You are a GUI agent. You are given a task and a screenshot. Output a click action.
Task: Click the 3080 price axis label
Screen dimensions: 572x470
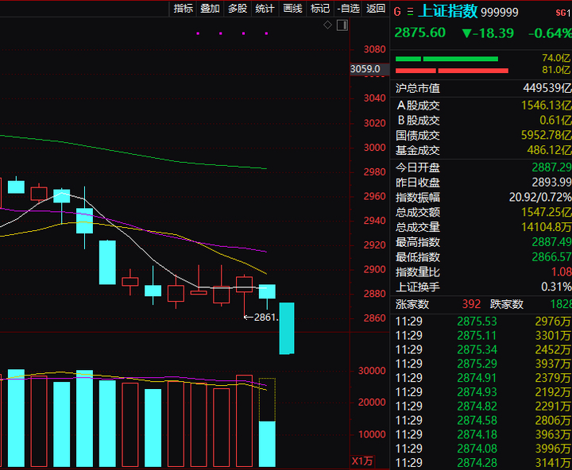click(x=375, y=49)
